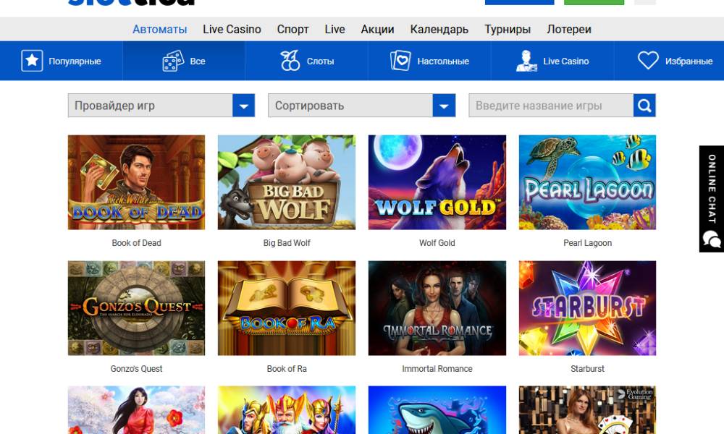This screenshot has height=434, width=724.
Task: Click the Book of Dead title link
Action: (136, 243)
